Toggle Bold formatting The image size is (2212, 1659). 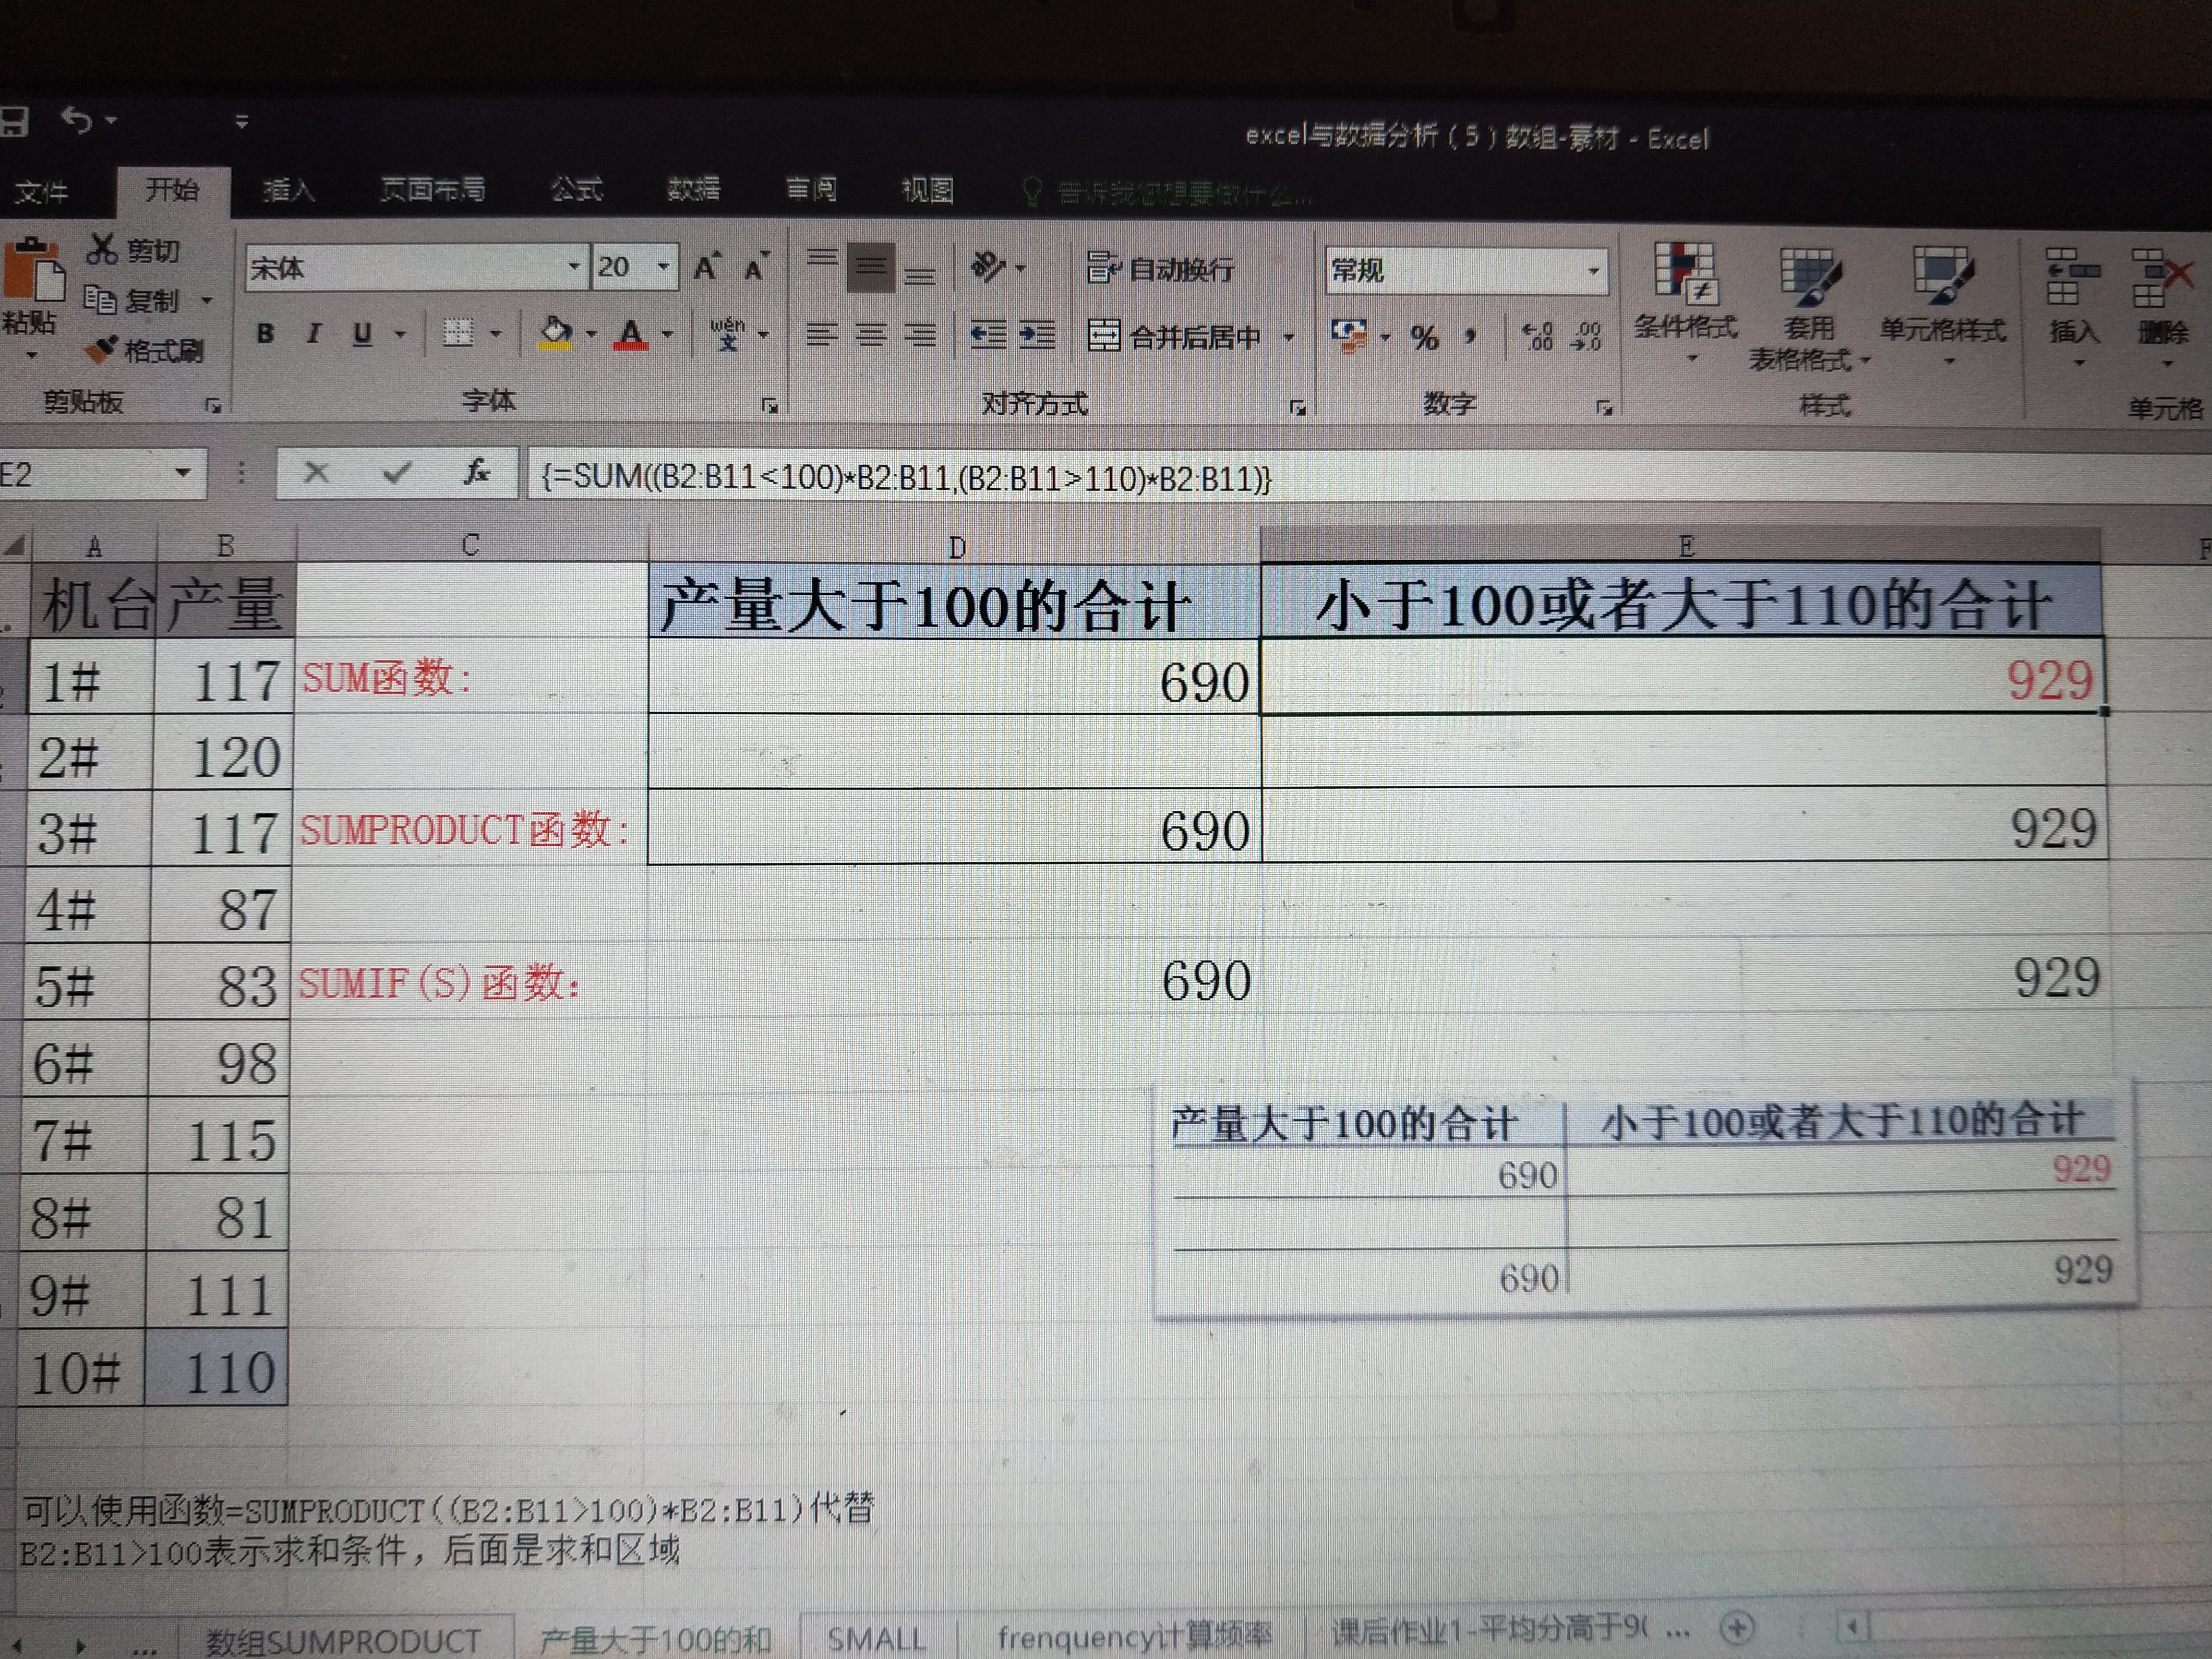pyautogui.click(x=265, y=334)
